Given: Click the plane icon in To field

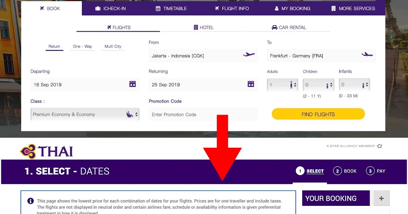Looking at the screenshot, I should coord(367,54).
